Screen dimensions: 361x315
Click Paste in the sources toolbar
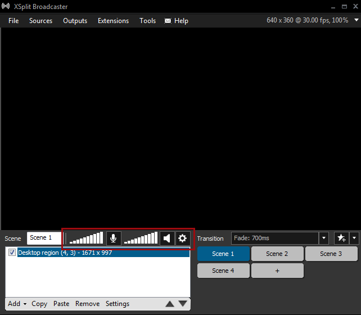[x=61, y=304]
